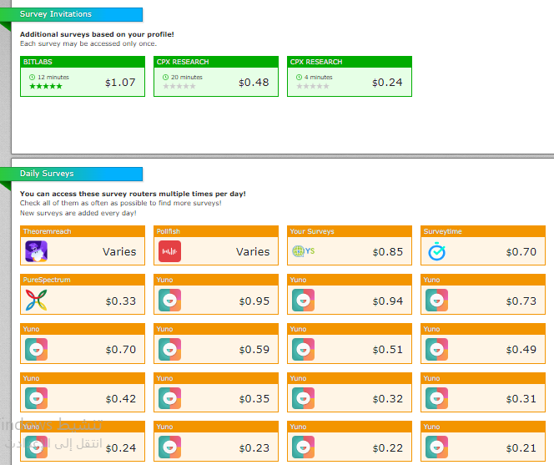The height and width of the screenshot is (465, 554).
Task: Click the Yuno icon beside $0.31
Action: tap(436, 398)
